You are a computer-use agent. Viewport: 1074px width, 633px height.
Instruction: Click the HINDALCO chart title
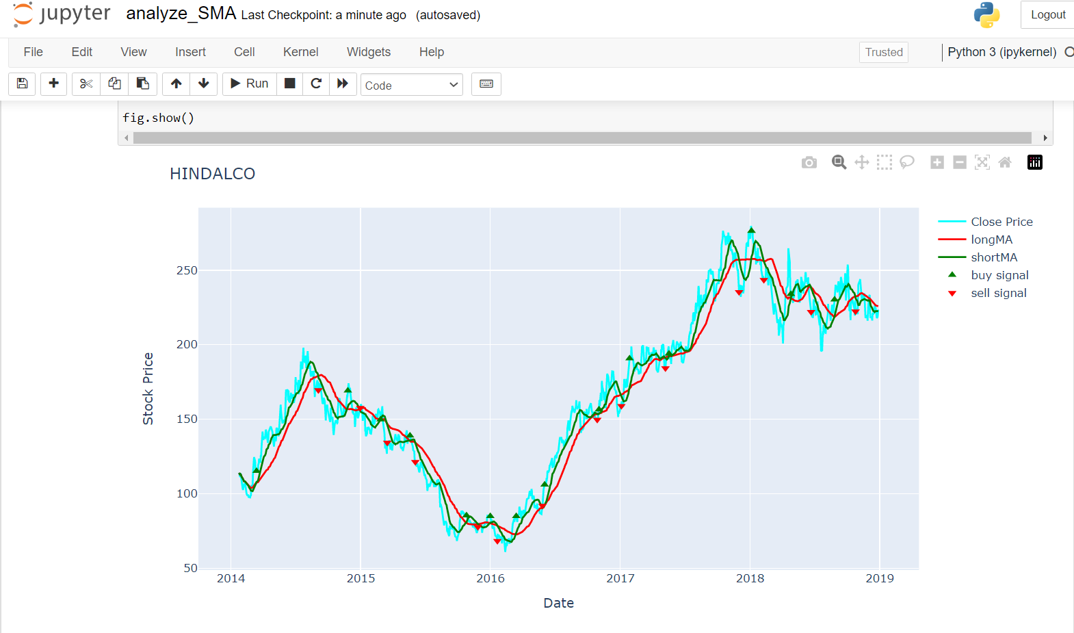click(x=213, y=174)
